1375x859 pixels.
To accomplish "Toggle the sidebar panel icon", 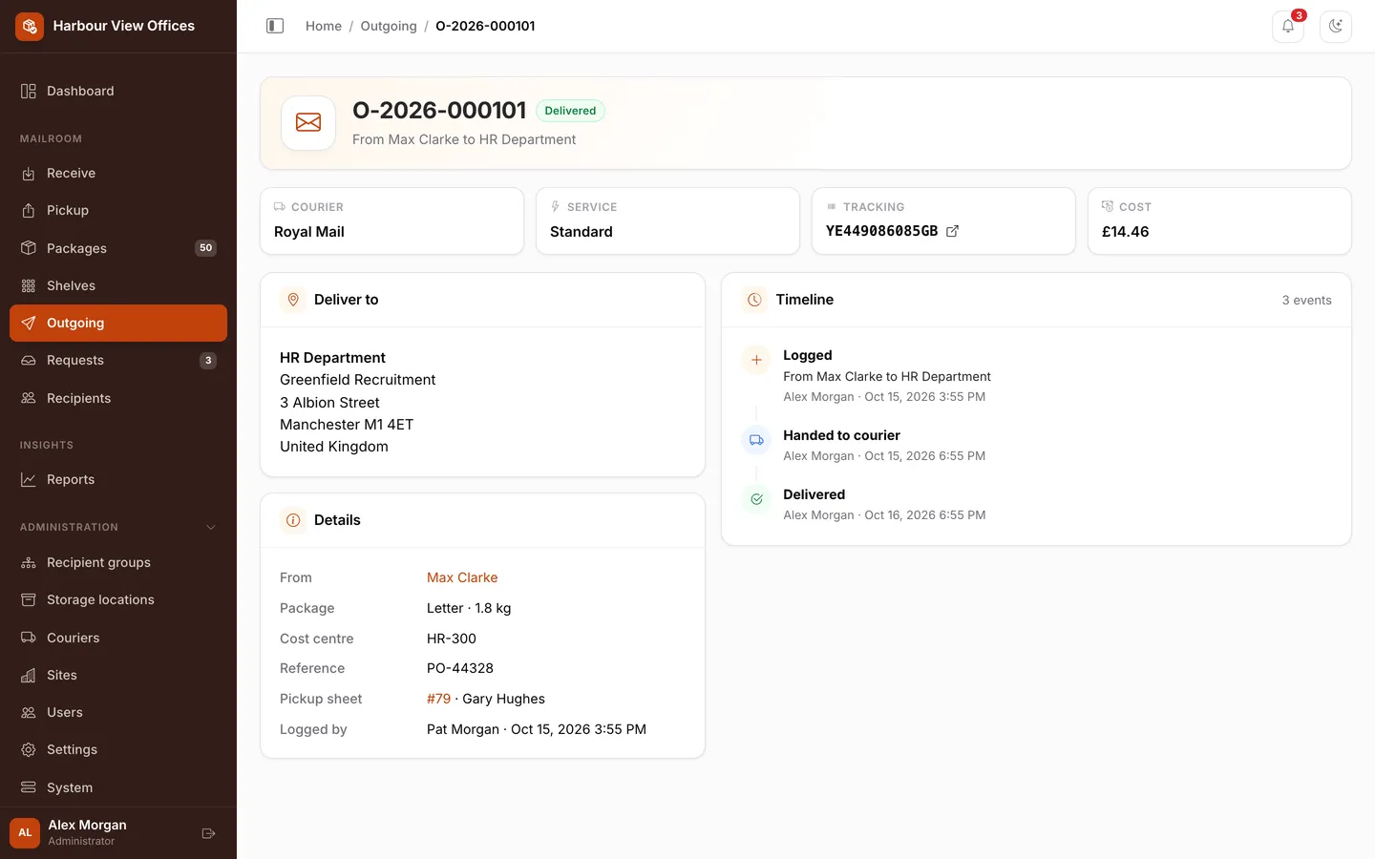I will [x=275, y=26].
